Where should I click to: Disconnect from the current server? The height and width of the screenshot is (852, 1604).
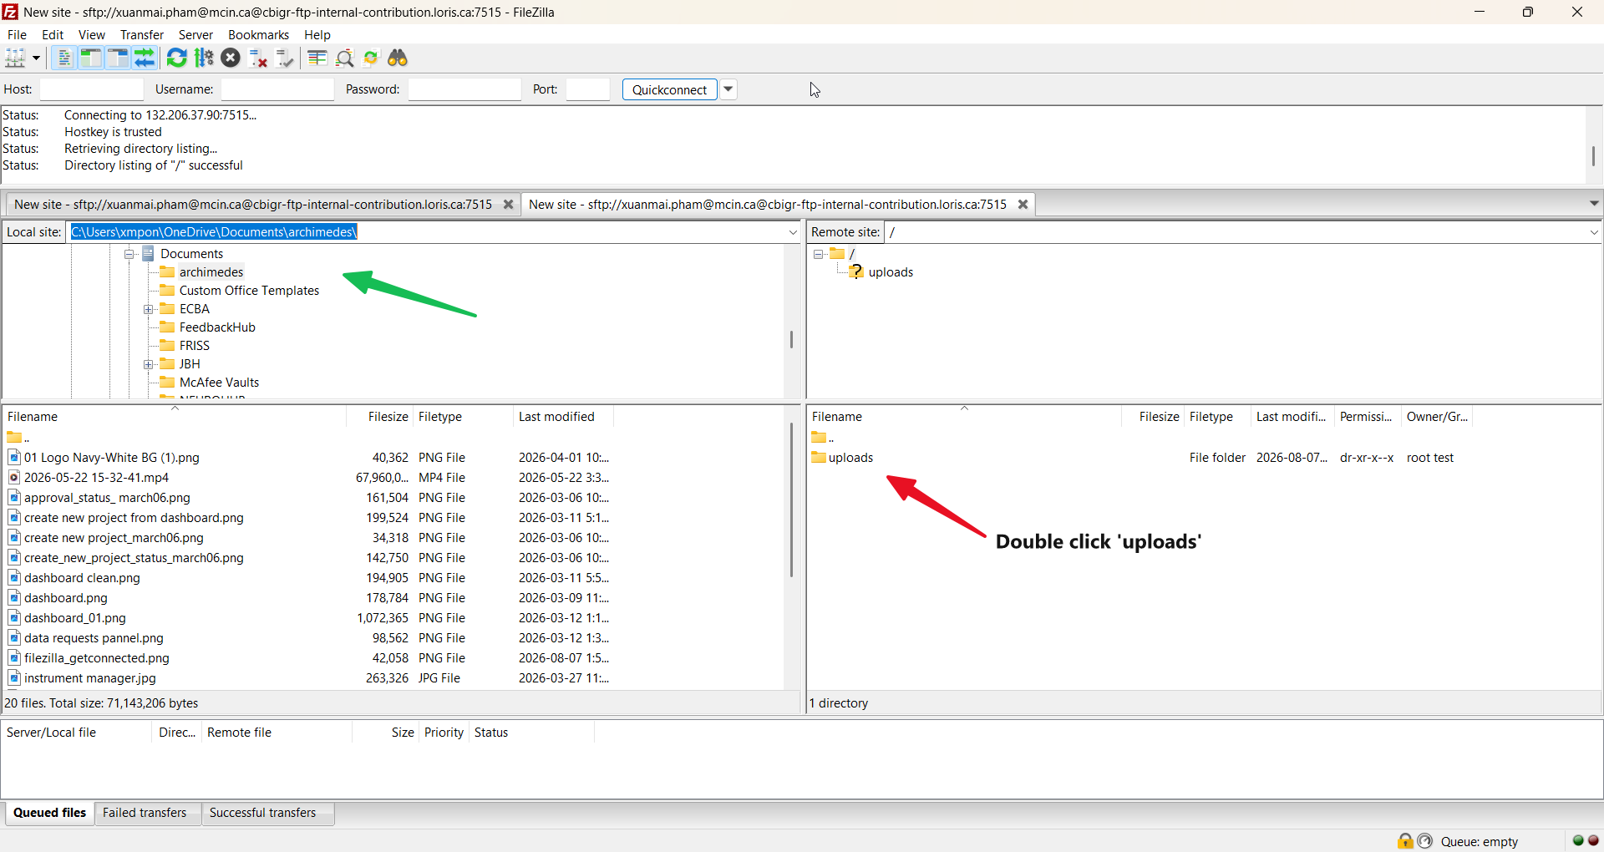pos(258,58)
